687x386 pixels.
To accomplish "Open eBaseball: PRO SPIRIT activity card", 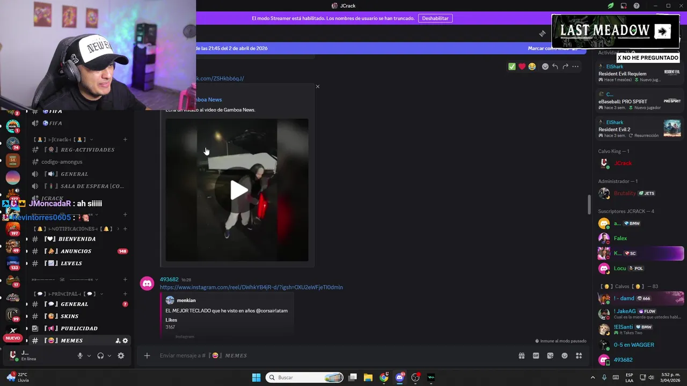I will pos(640,100).
